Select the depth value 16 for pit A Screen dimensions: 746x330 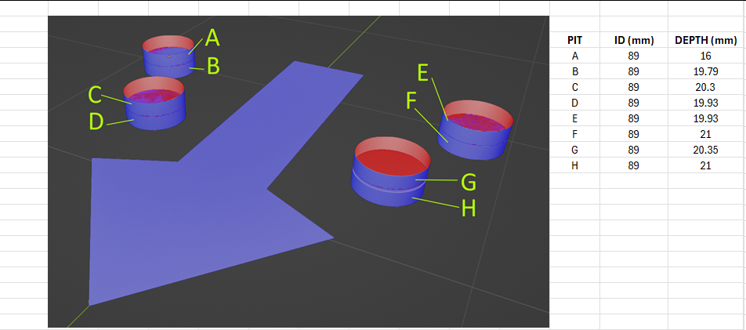(706, 56)
